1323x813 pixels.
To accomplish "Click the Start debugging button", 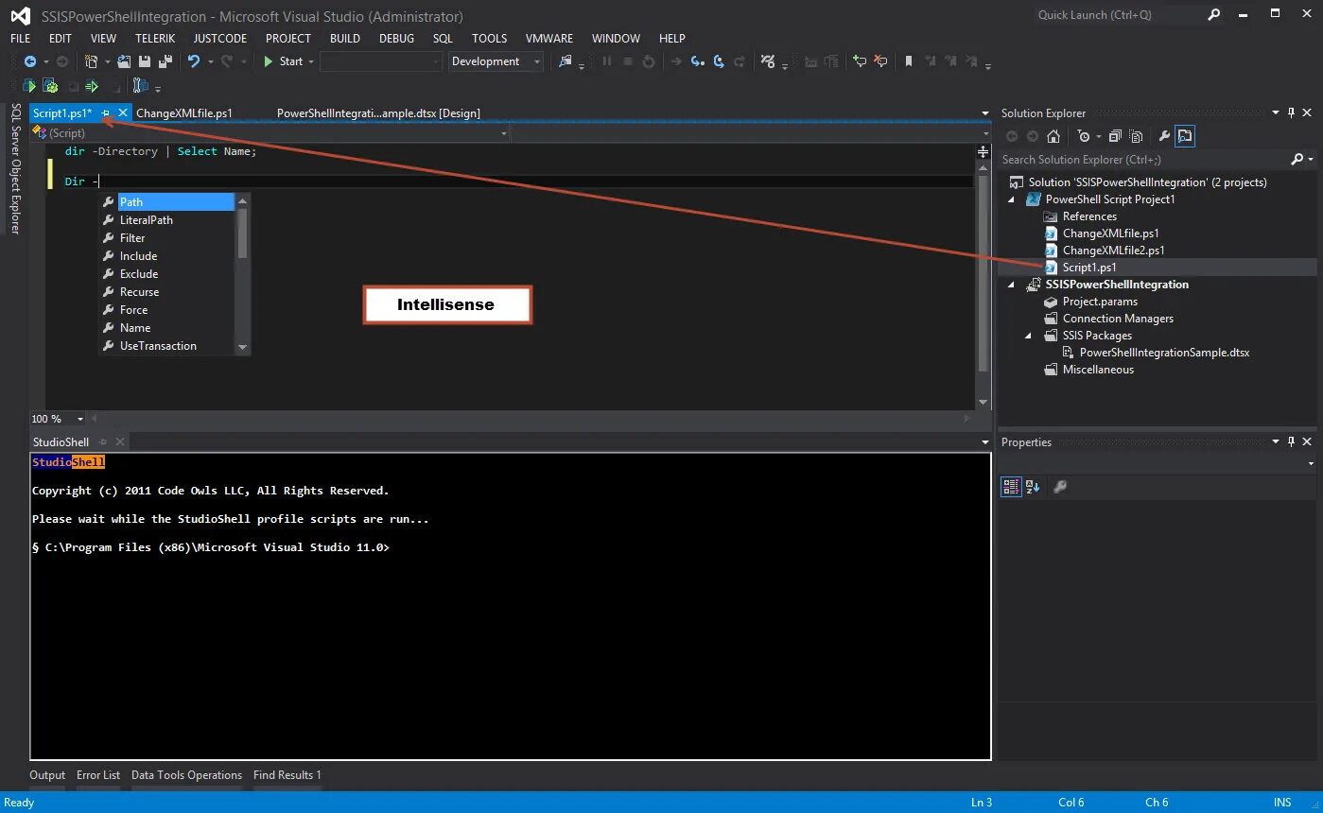I will point(283,61).
